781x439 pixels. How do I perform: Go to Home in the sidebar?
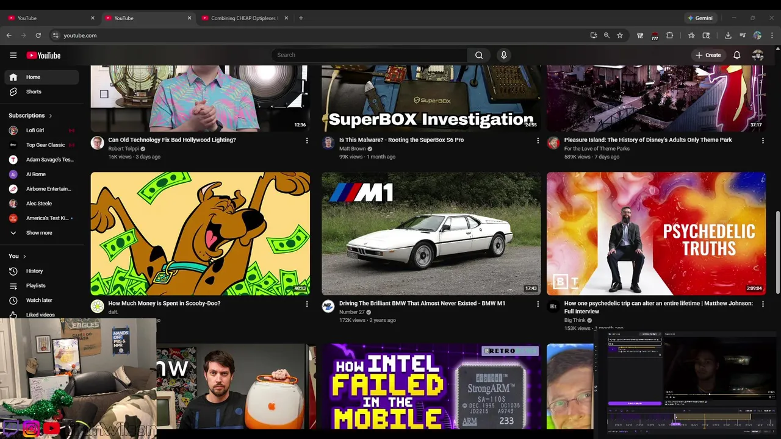click(41, 77)
